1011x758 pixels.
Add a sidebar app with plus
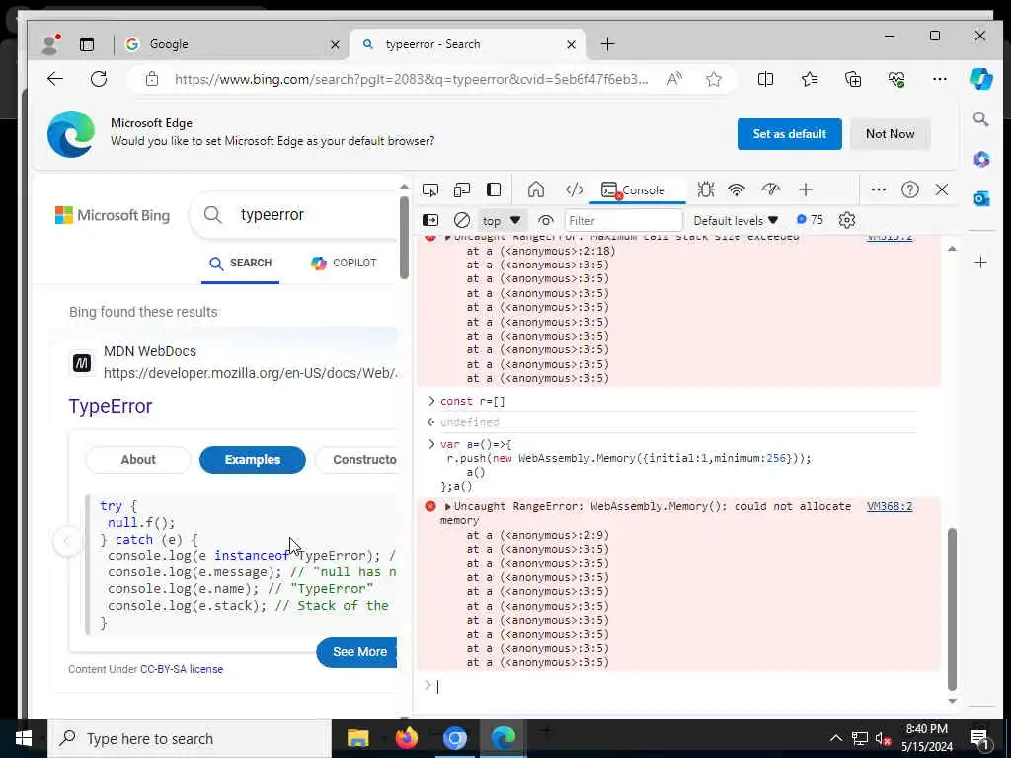[x=980, y=263]
